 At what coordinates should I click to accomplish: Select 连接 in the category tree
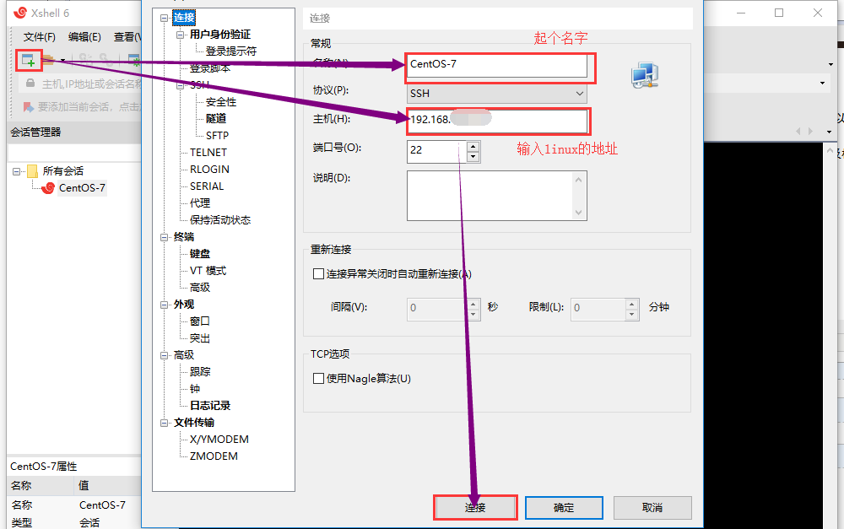pos(183,18)
